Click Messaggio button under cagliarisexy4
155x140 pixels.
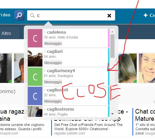click(x=53, y=82)
